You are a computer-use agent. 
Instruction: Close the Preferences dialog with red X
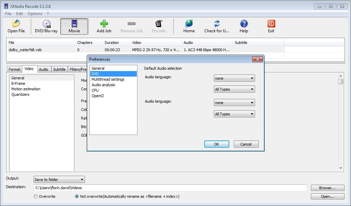pyautogui.click(x=257, y=59)
